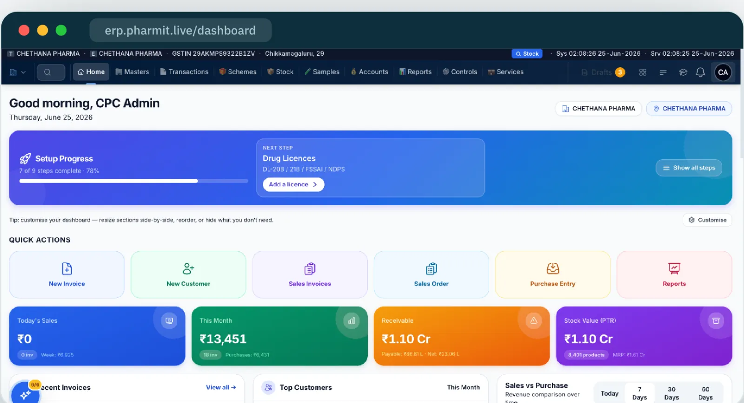Click the Receivable warning icon
The image size is (744, 403).
(x=534, y=321)
